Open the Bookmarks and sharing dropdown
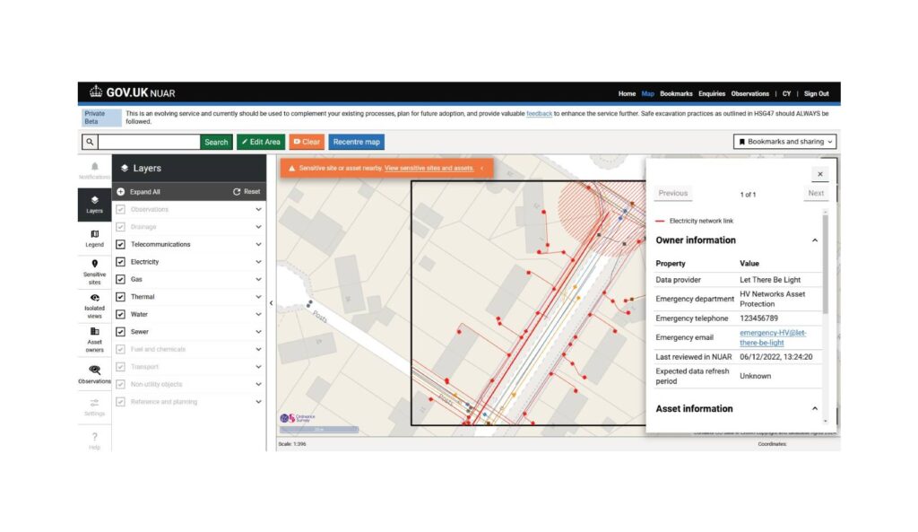The height and width of the screenshot is (532, 918). [x=784, y=142]
